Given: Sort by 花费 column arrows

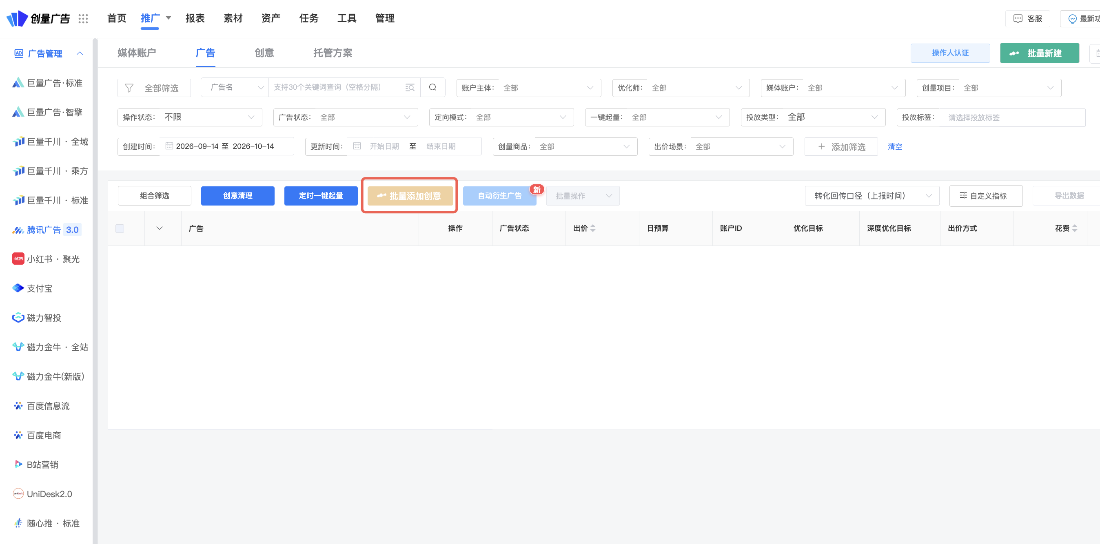Looking at the screenshot, I should pos(1074,229).
